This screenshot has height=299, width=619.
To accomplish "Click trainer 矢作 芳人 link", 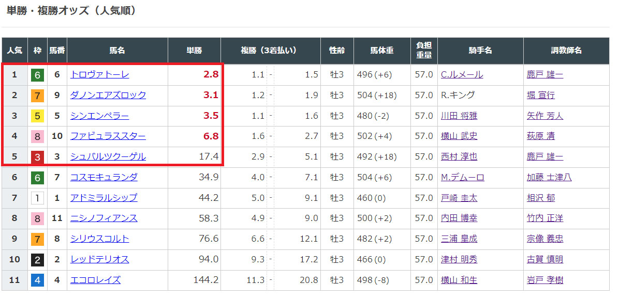I will click(x=545, y=116).
